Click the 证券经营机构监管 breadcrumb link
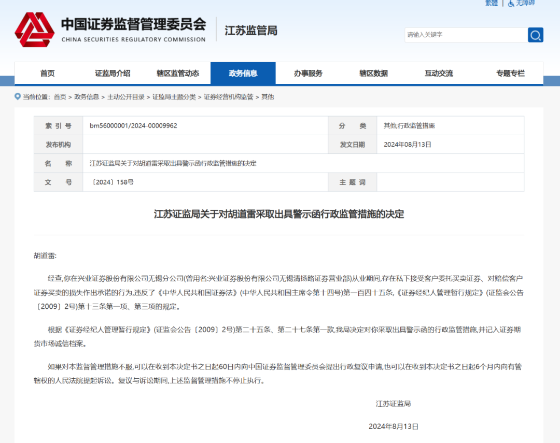 tap(229, 97)
